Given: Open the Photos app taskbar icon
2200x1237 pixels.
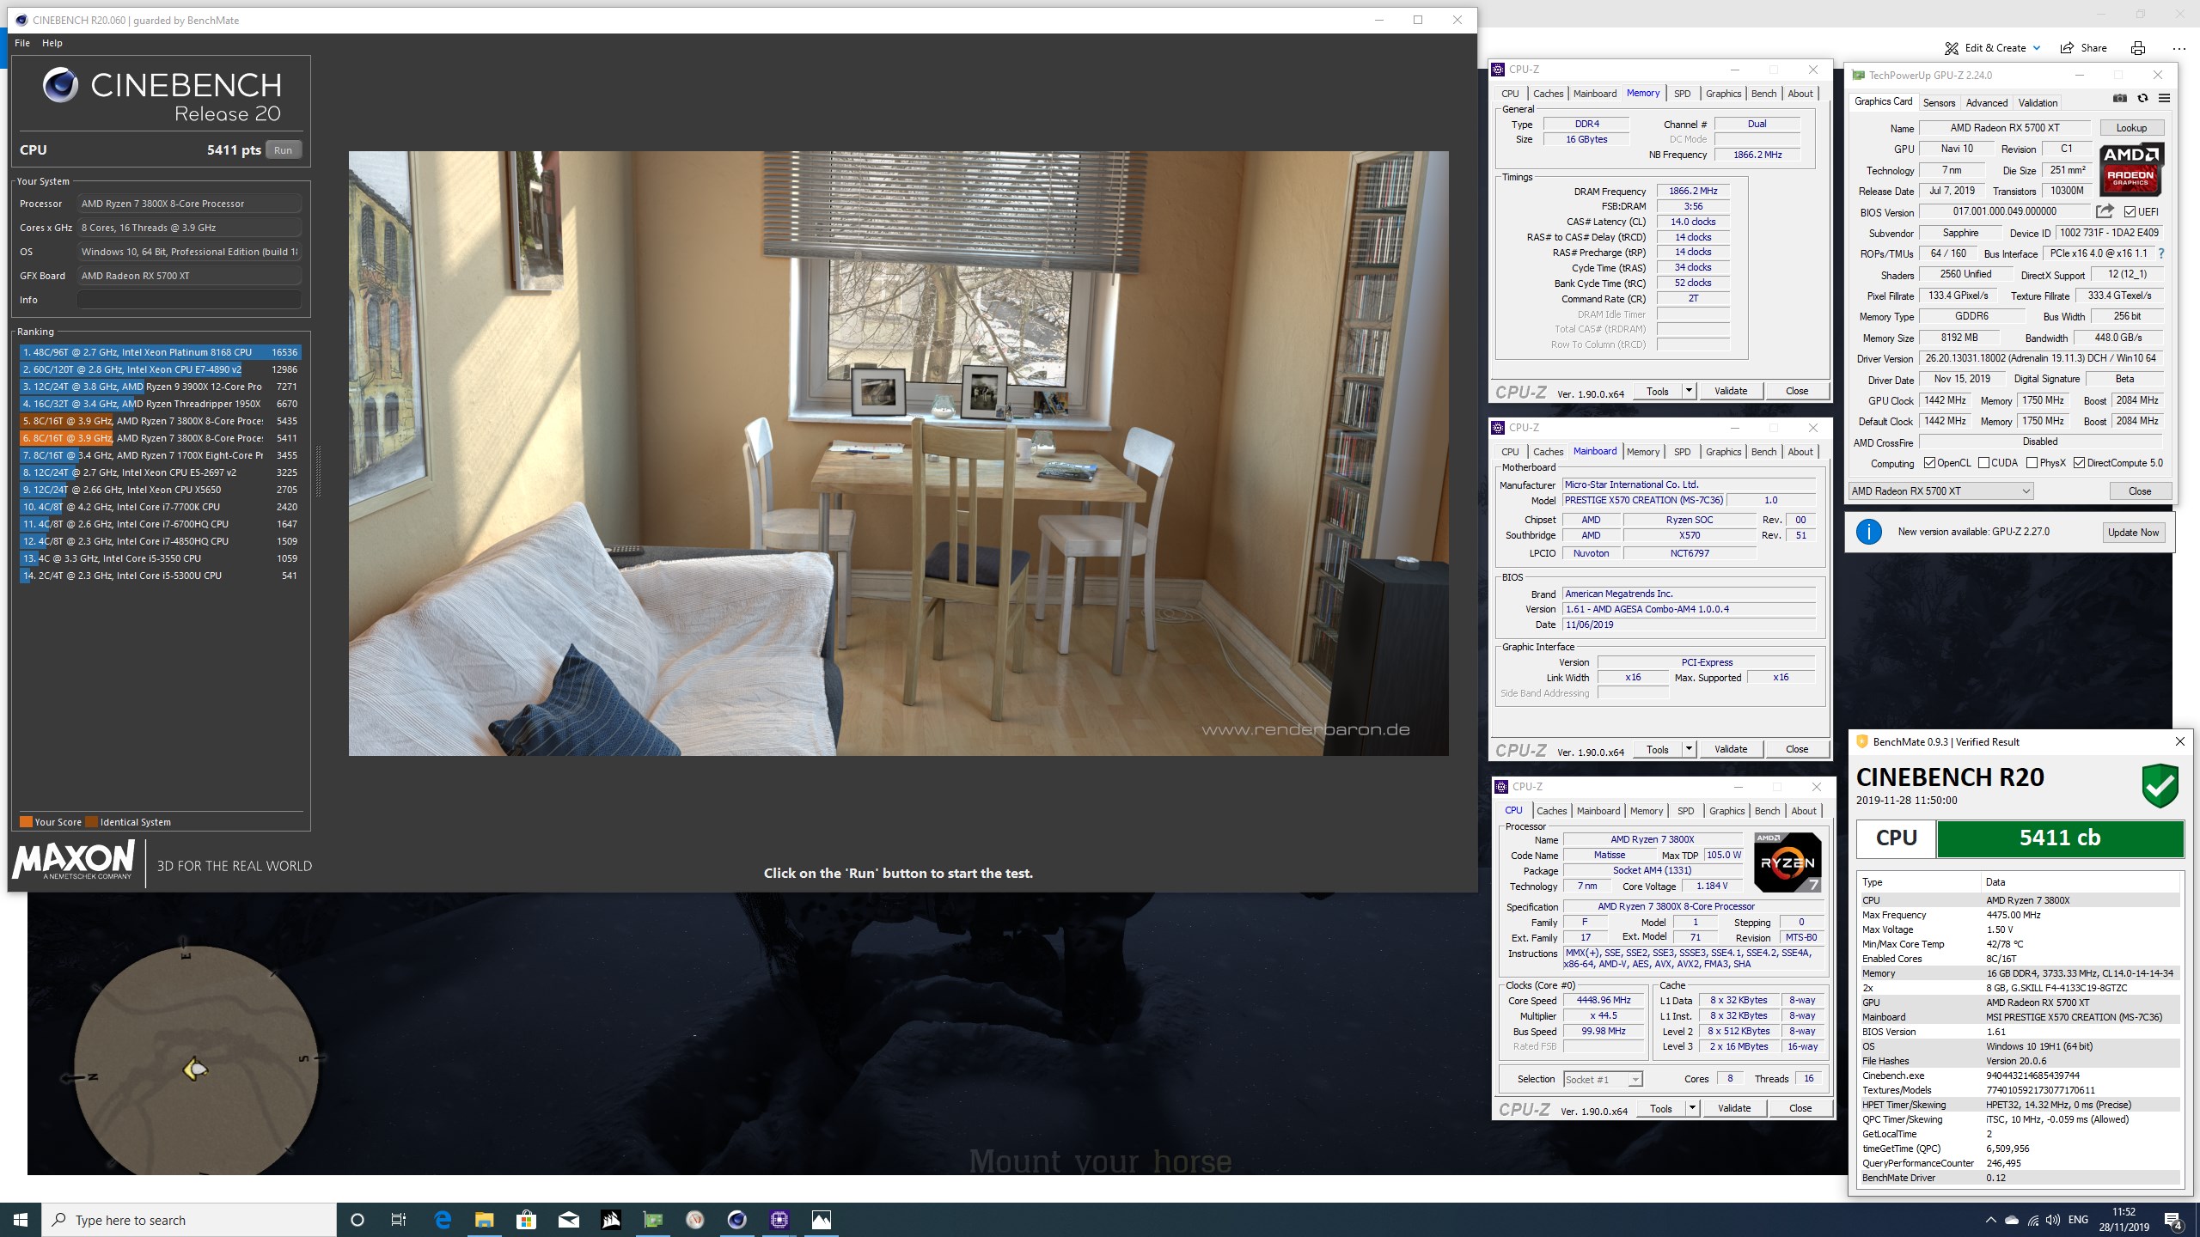Looking at the screenshot, I should tap(822, 1220).
